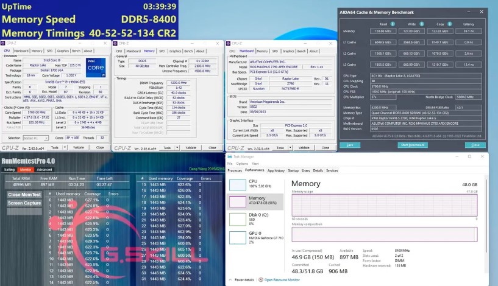Open Setting tab in RunMemtestPro
Screen dimensions: 498x286
[x=9, y=170]
